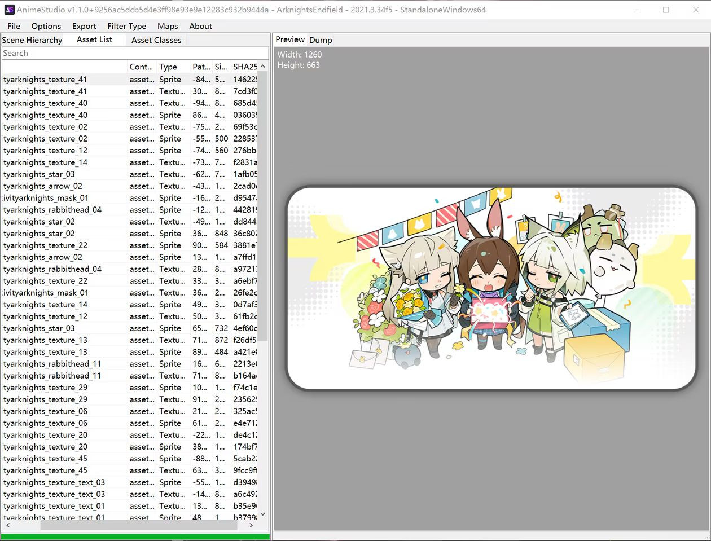The image size is (711, 541).
Task: Select the tyarknights_star_03 Sprite row
Action: (x=130, y=328)
